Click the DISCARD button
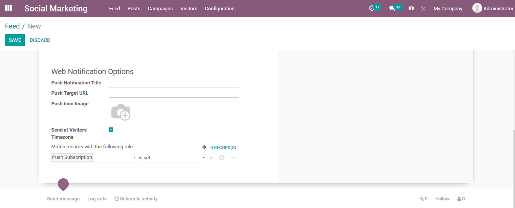 pos(40,40)
